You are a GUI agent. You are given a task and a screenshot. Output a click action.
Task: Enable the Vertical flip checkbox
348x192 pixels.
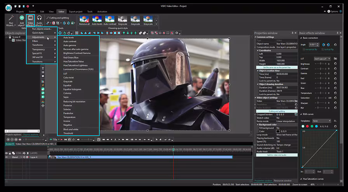(x=322, y=50)
